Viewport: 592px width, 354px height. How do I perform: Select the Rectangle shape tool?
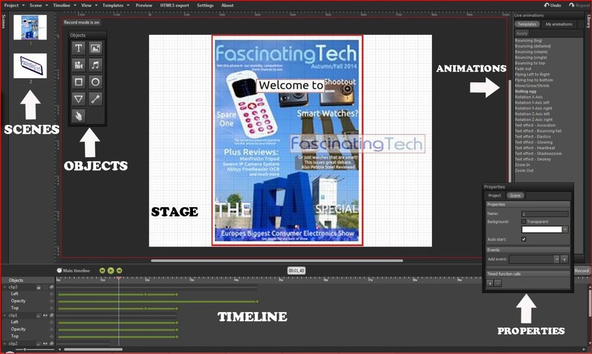click(78, 82)
